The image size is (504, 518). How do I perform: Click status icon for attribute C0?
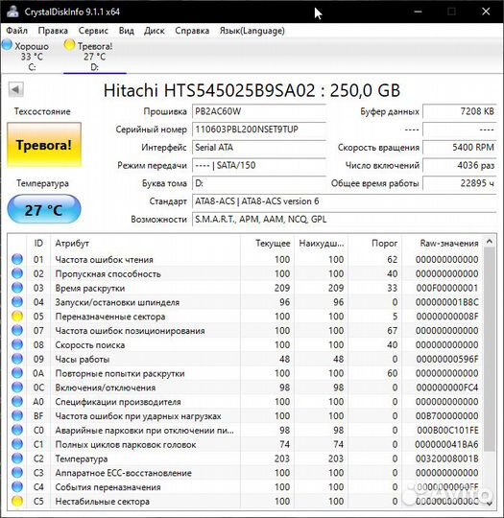pos(17,430)
